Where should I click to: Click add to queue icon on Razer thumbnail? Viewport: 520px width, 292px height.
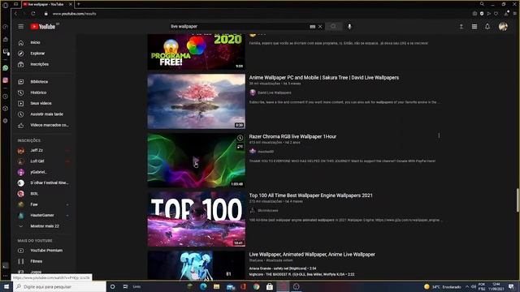coord(240,147)
